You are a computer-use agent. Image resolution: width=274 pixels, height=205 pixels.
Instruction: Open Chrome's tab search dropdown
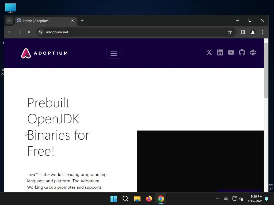tap(9, 21)
